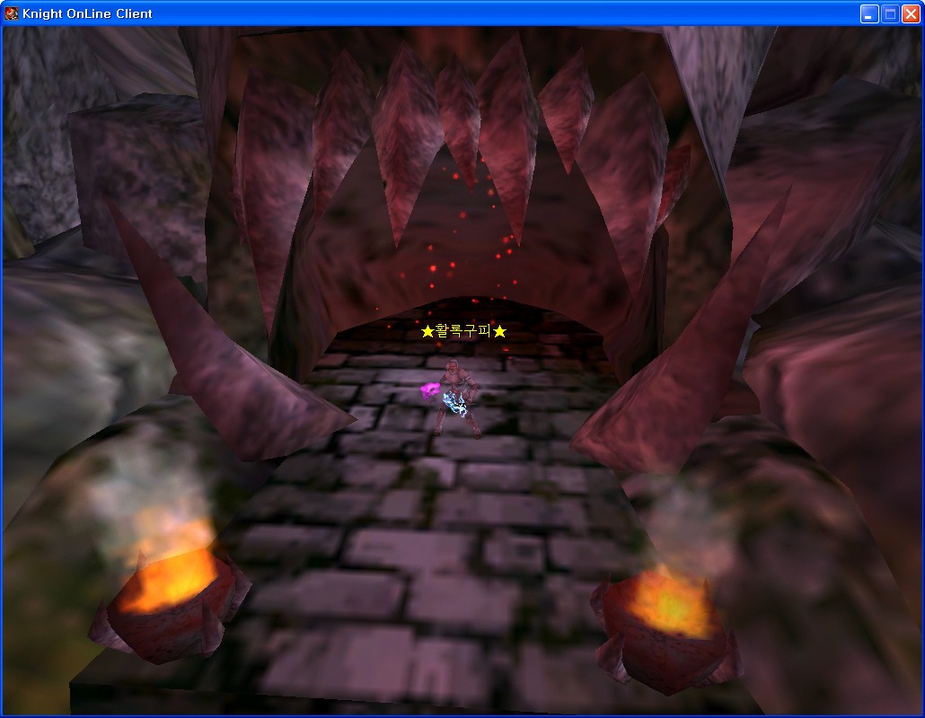Close the Knight OnLine Client window
The image size is (925, 718).
click(911, 14)
